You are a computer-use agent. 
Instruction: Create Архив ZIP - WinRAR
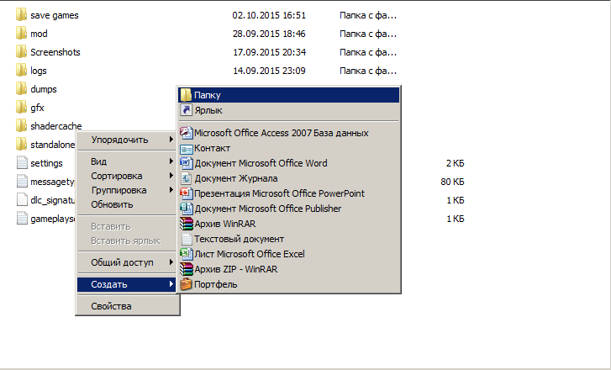point(289,269)
